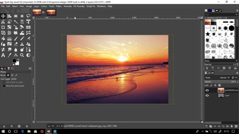239x134 pixels.
Task: Set Move mode to layer
Action: [x=8, y=75]
